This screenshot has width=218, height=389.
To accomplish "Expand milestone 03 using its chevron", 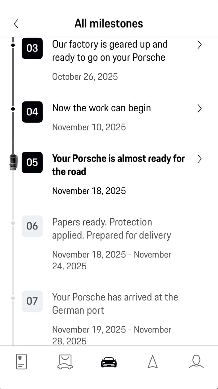I will click(199, 45).
